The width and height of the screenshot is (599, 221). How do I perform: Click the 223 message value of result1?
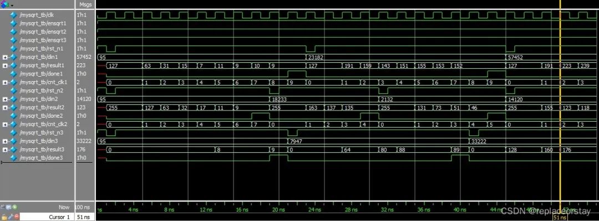click(81, 66)
